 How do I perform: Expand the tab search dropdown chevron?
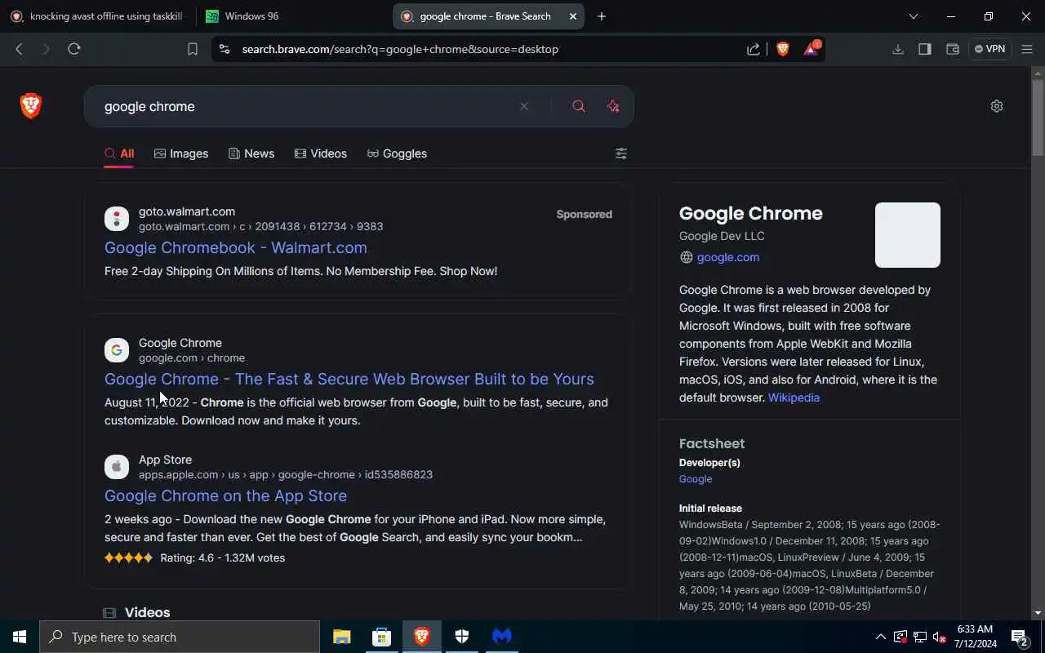(x=914, y=16)
